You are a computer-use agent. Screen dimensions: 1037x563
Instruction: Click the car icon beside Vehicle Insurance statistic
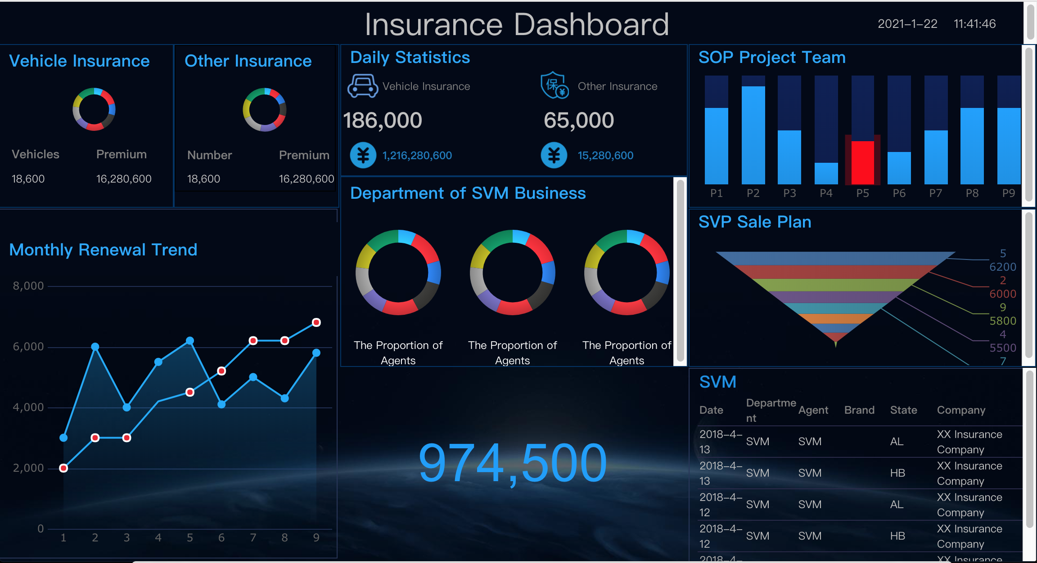(x=363, y=86)
